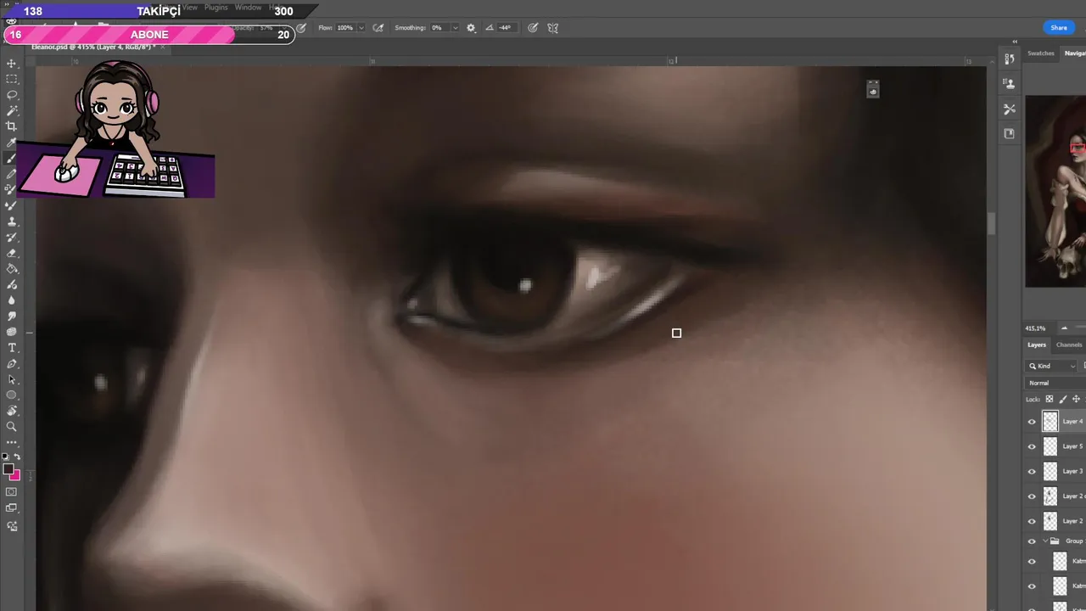The height and width of the screenshot is (611, 1086).
Task: Lock image pixels brush icon
Action: pos(1062,399)
